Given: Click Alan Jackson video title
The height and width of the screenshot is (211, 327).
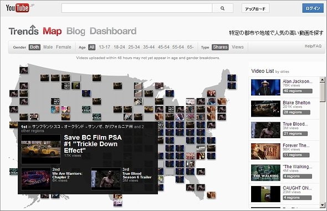Looking at the screenshot, I should coord(298,81).
